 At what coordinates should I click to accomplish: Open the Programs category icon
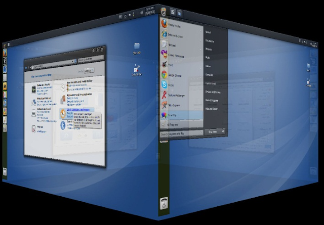[34, 129]
